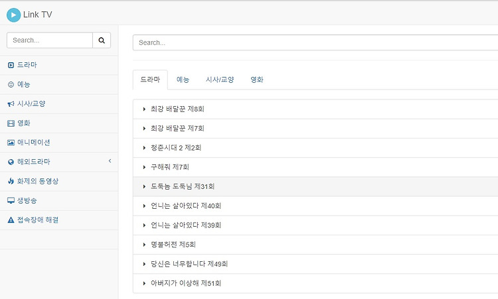Expand the 구해줘 제7회 row arrow
The width and height of the screenshot is (498, 299).
point(144,167)
